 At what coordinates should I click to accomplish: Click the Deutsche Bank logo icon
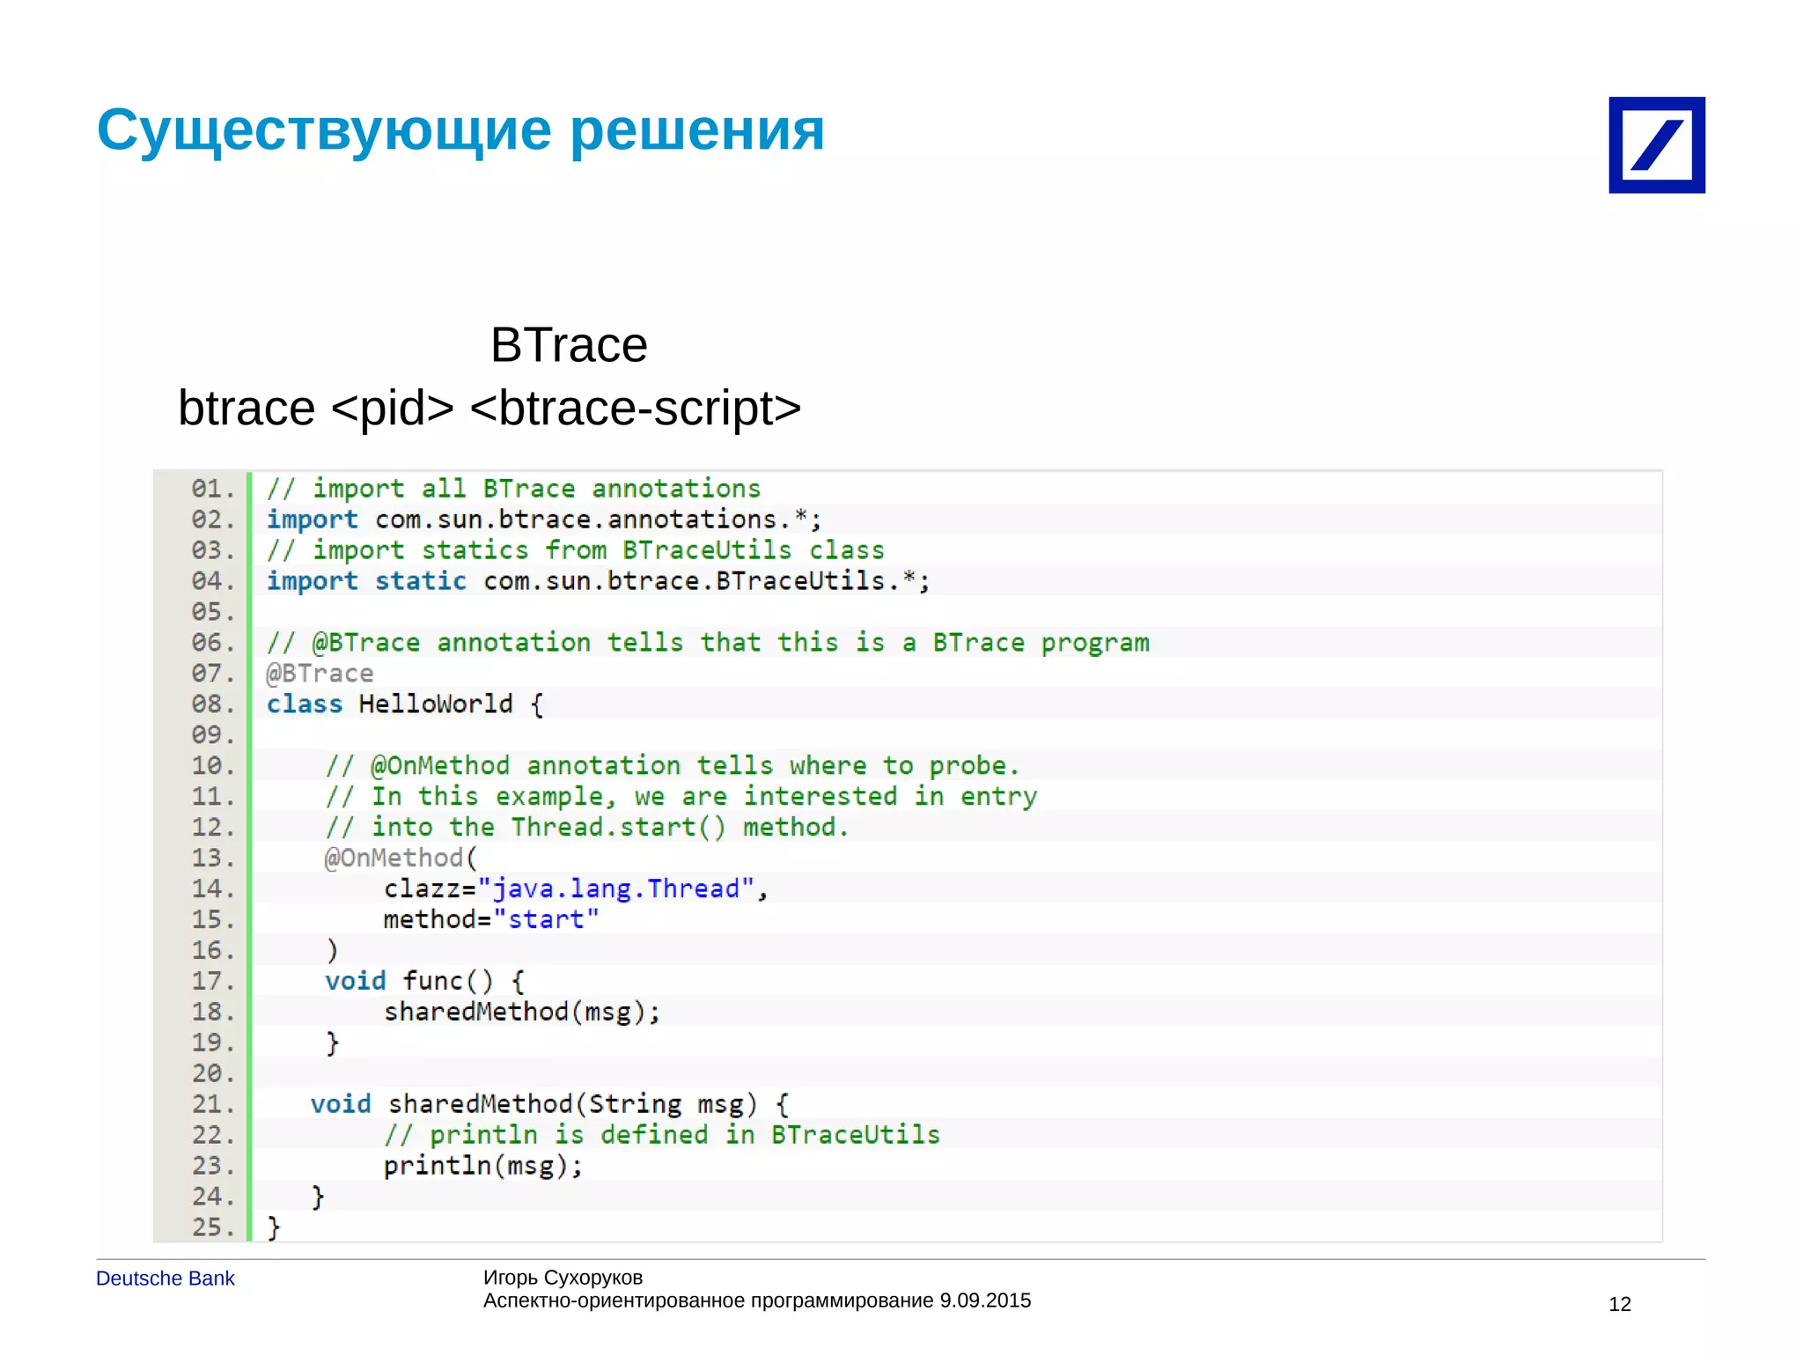point(1656,145)
